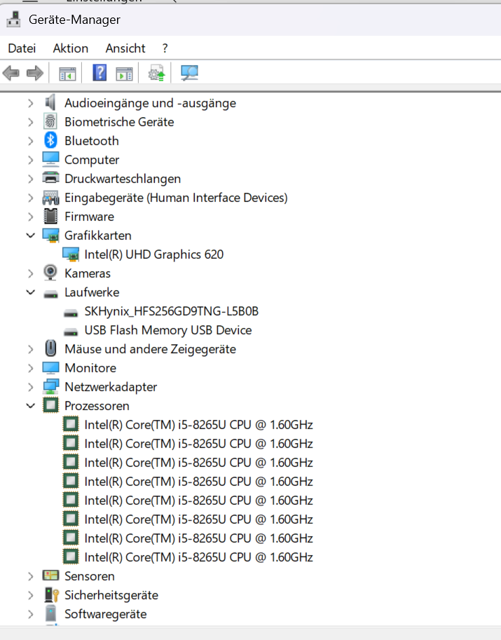
Task: Click the Back arrow toolbar icon
Action: pos(11,73)
